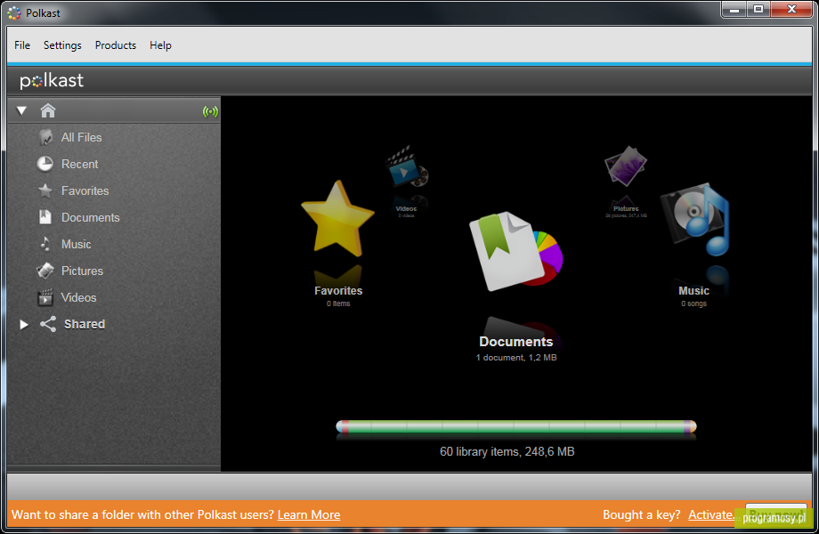Click the Recent clock icon
Screen dimensions: 819x534
pyautogui.click(x=45, y=164)
